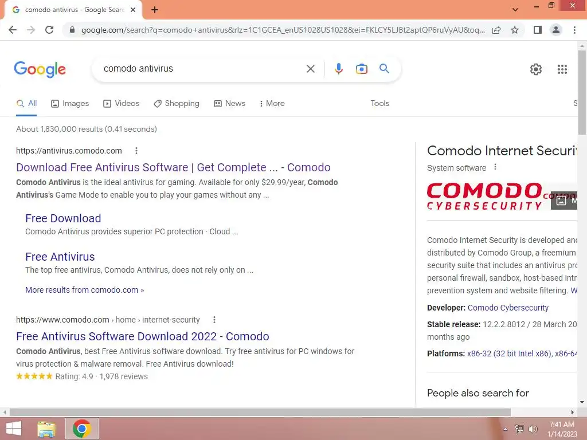Submit search with magnifier icon
Image resolution: width=587 pixels, height=440 pixels.
pyautogui.click(x=384, y=69)
